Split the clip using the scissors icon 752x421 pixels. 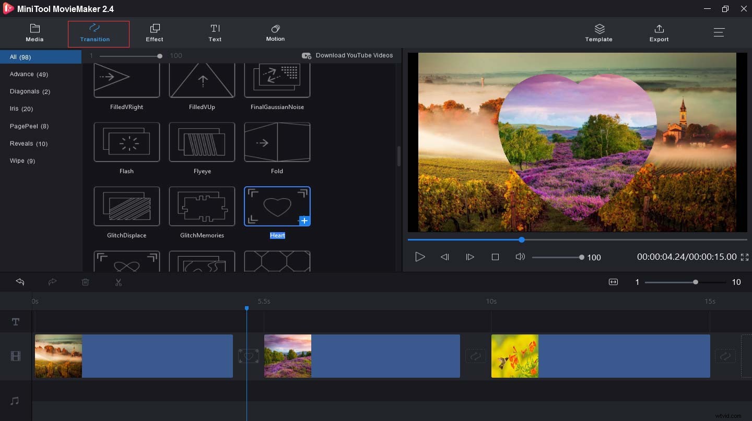pyautogui.click(x=119, y=282)
